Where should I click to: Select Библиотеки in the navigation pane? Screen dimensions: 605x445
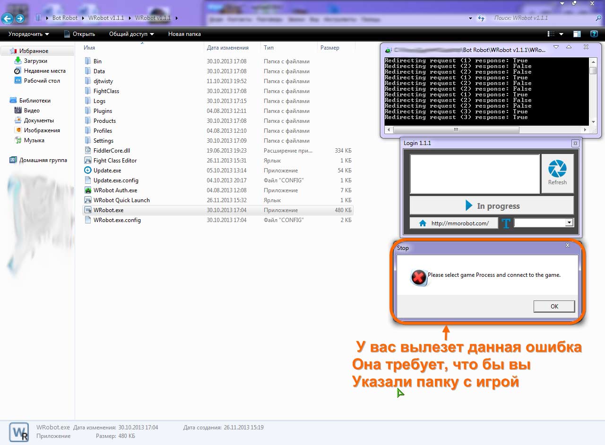[35, 101]
